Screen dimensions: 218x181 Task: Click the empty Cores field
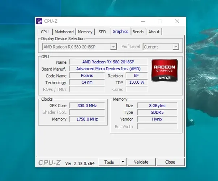[137, 89]
